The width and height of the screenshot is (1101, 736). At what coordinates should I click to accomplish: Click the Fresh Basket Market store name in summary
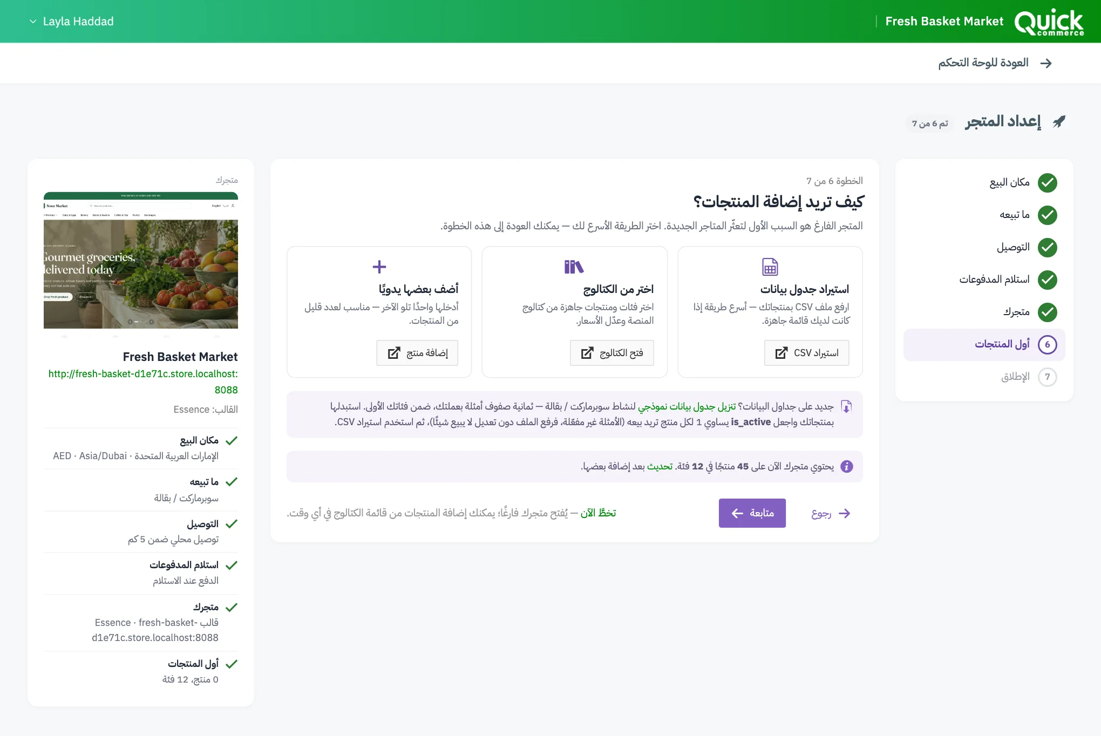point(180,357)
